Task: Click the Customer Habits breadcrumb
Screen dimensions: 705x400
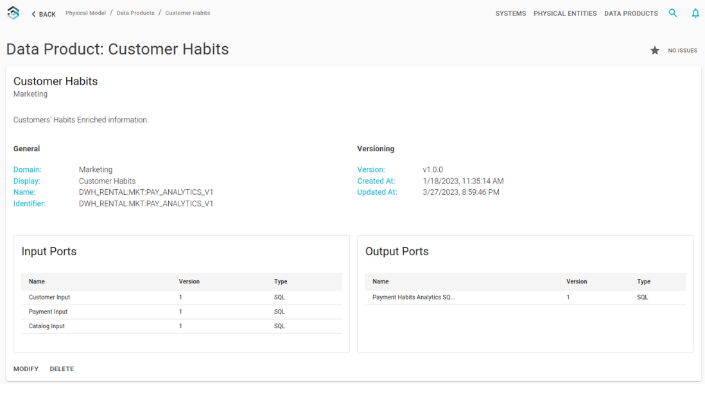Action: (187, 13)
